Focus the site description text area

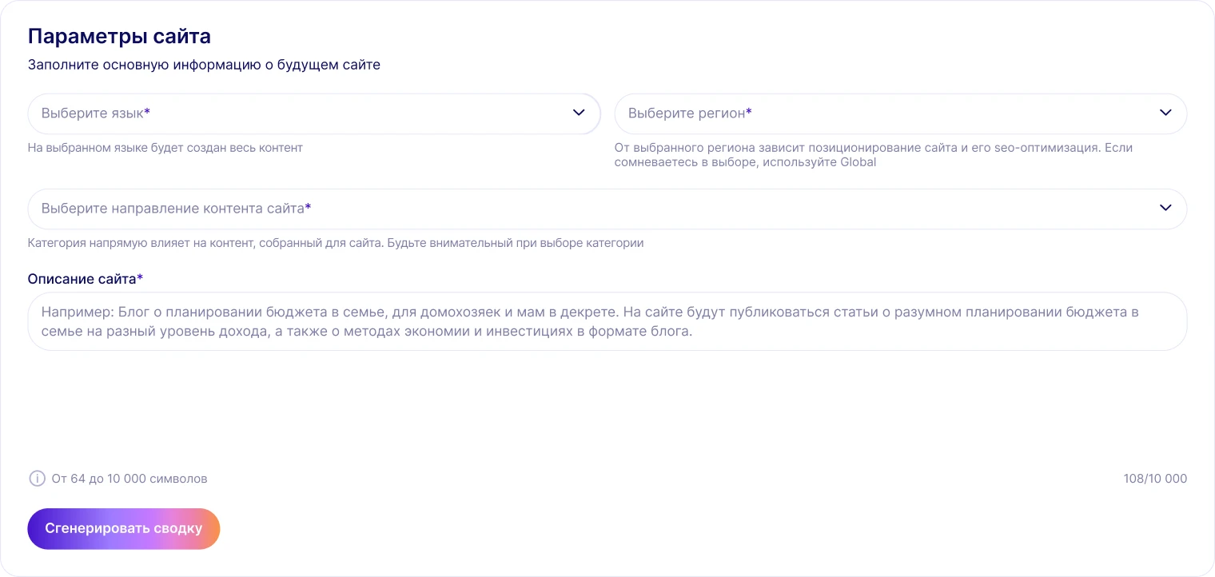[607, 321]
